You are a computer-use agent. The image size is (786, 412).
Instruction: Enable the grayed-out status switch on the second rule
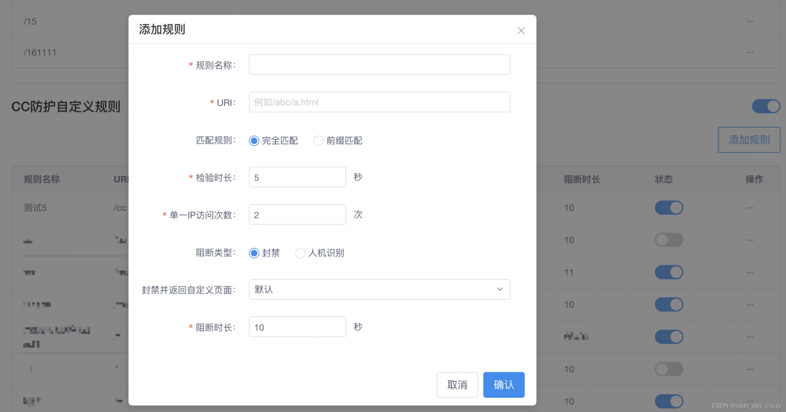click(669, 240)
